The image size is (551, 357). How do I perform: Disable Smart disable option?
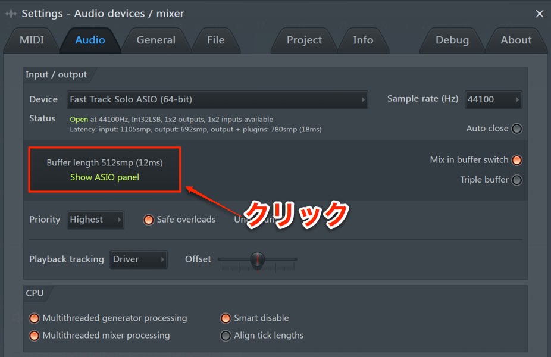[226, 318]
